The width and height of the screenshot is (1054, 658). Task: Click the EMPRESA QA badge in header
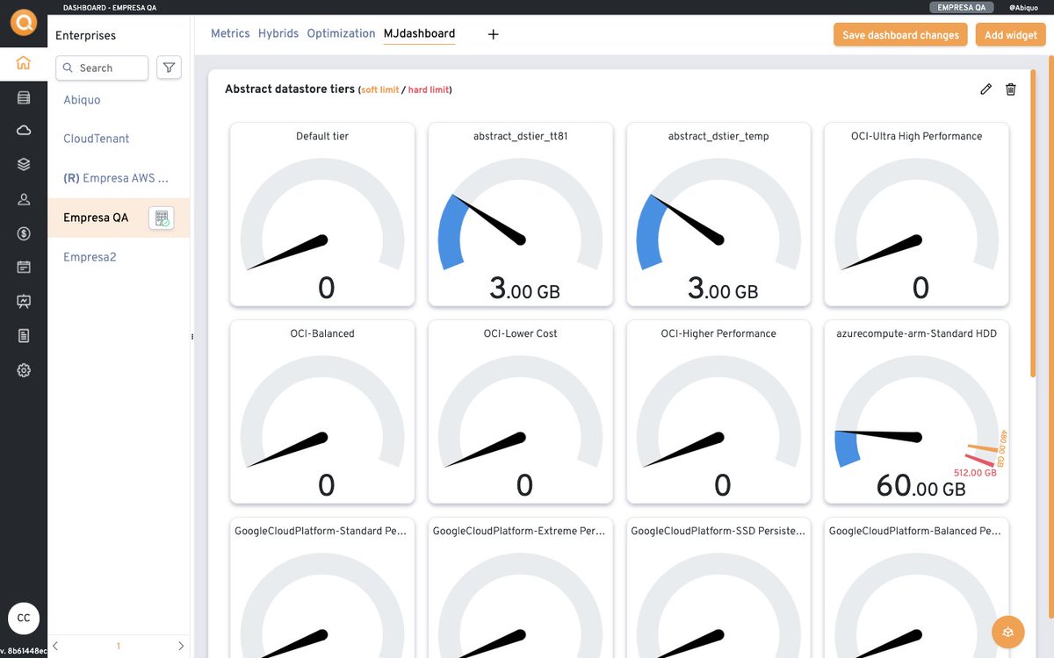click(x=962, y=7)
